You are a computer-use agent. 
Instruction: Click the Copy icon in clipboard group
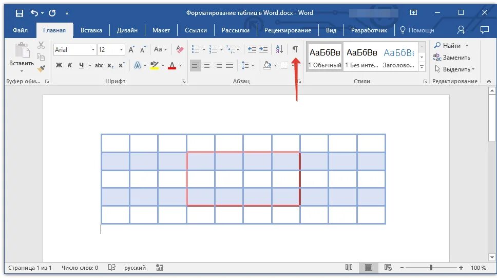coord(41,57)
